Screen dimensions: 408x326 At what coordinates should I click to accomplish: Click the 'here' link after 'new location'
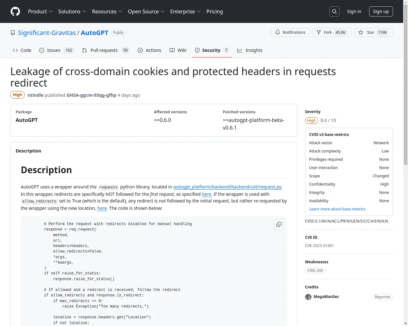click(102, 208)
